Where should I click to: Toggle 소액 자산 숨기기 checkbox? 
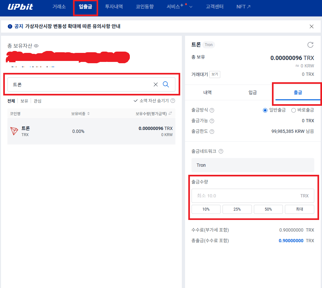[x=151, y=101]
